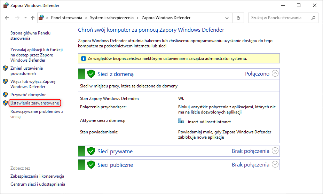The image size is (323, 194).
Task: Open Zmień ustawienia powiadomień
Action: pos(26,71)
